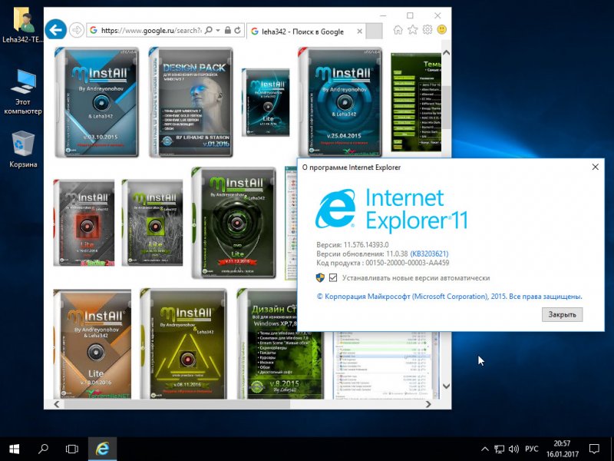Expand the address bar dropdown arrow
The height and width of the screenshot is (461, 614).
(x=218, y=30)
